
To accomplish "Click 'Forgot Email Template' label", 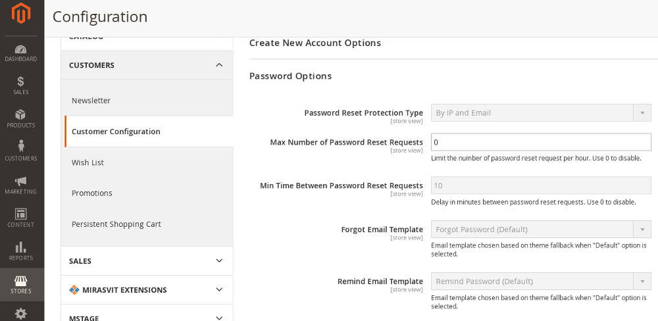I will pos(382,230).
